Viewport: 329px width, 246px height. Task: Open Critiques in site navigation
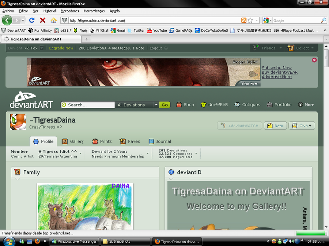pyautogui.click(x=247, y=105)
